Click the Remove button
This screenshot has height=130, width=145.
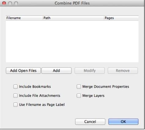(x=123, y=70)
